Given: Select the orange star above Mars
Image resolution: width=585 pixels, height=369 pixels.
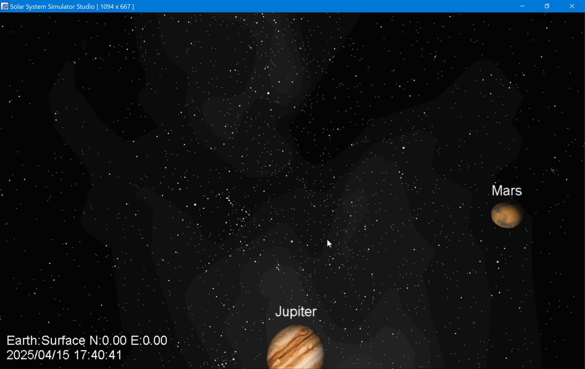Looking at the screenshot, I should pos(403,148).
